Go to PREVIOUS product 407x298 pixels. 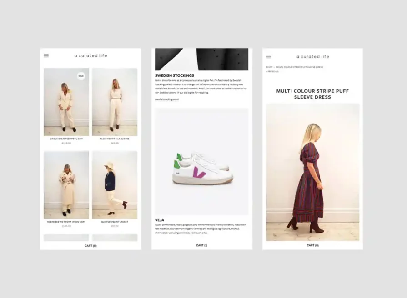[272, 72]
